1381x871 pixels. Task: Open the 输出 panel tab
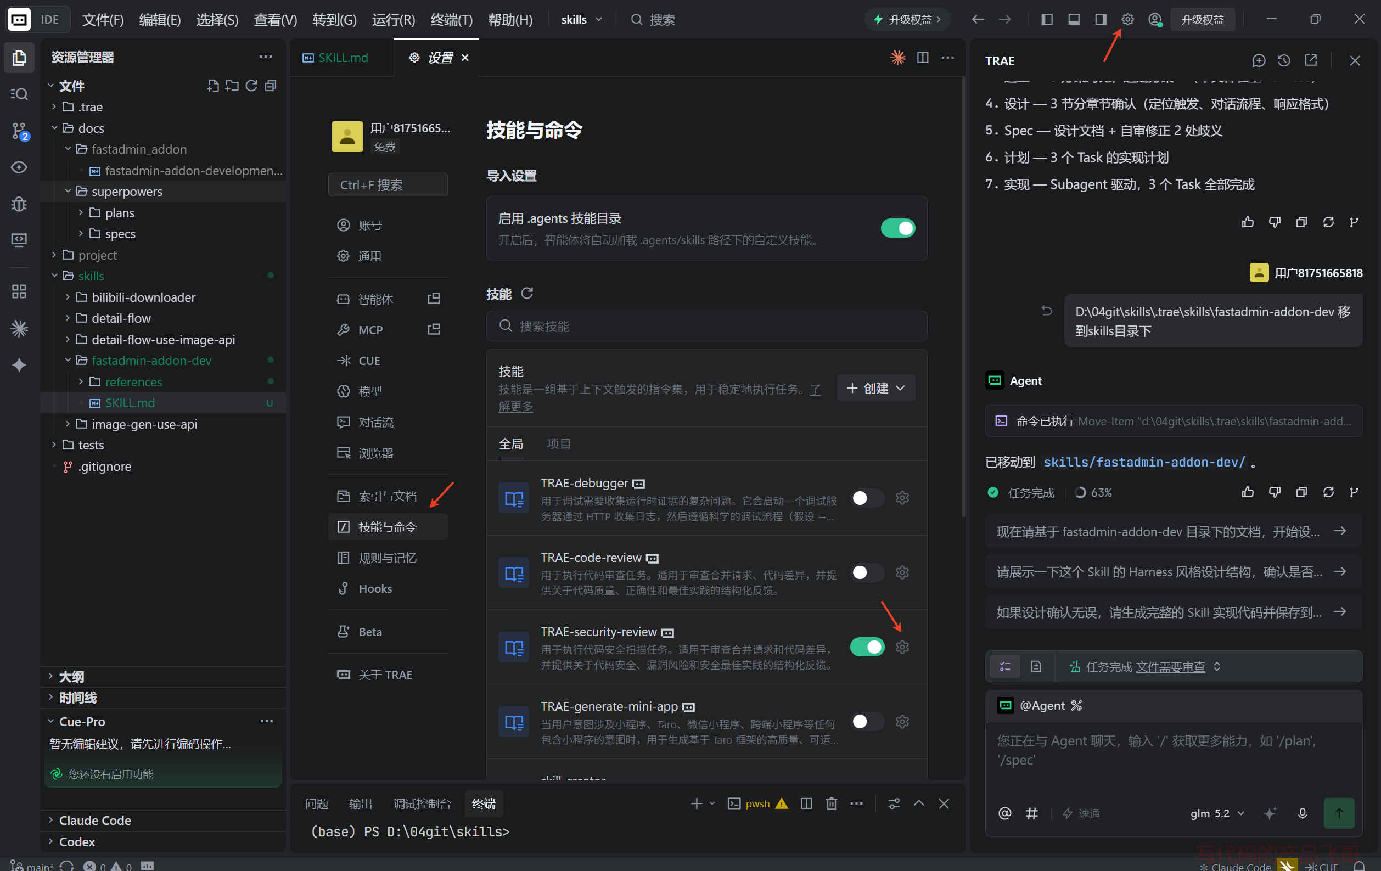click(361, 803)
